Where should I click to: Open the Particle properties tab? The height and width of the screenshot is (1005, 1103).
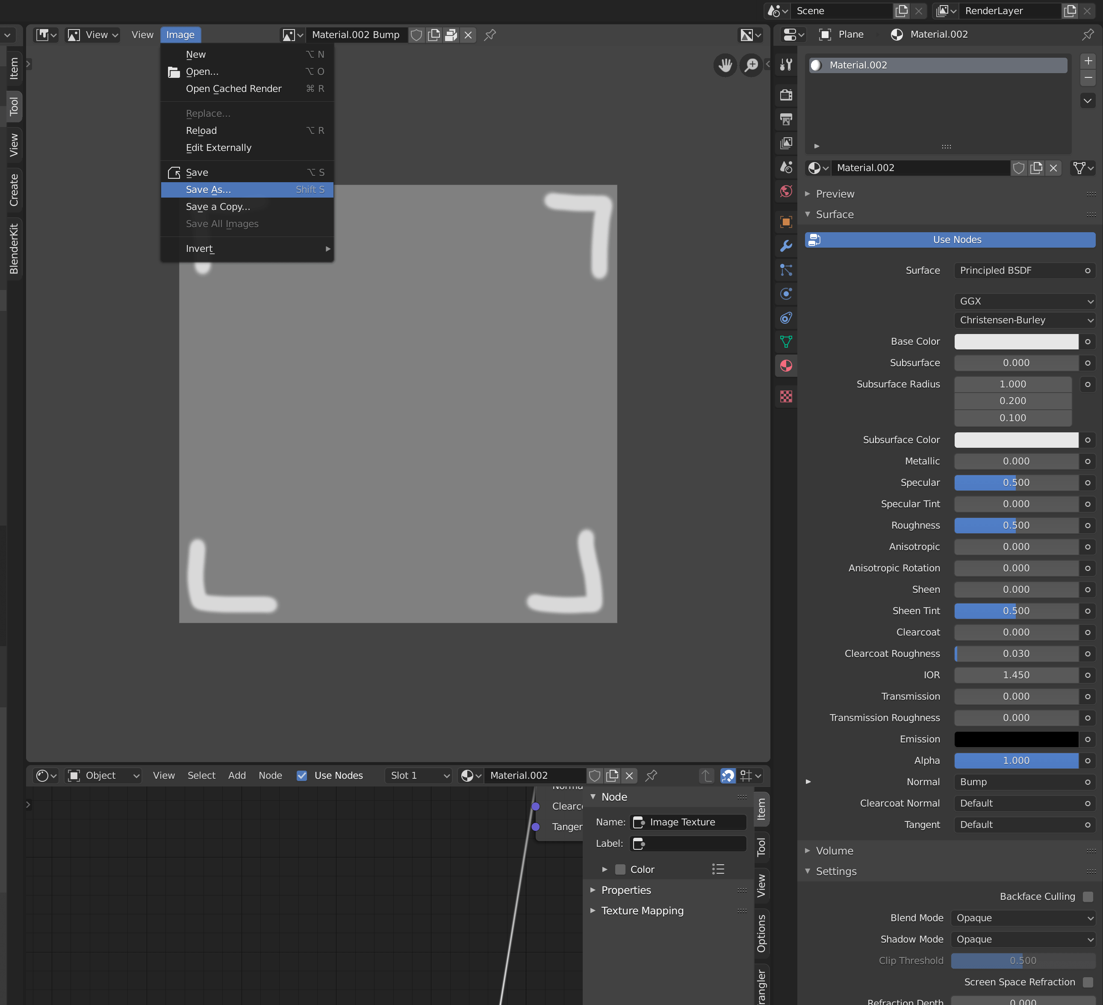tap(786, 270)
